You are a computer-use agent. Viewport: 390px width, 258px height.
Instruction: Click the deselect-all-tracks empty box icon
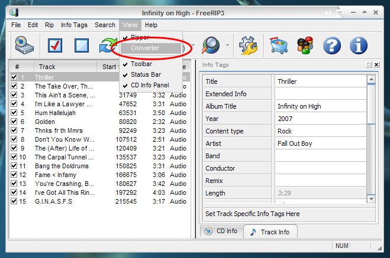coord(82,45)
